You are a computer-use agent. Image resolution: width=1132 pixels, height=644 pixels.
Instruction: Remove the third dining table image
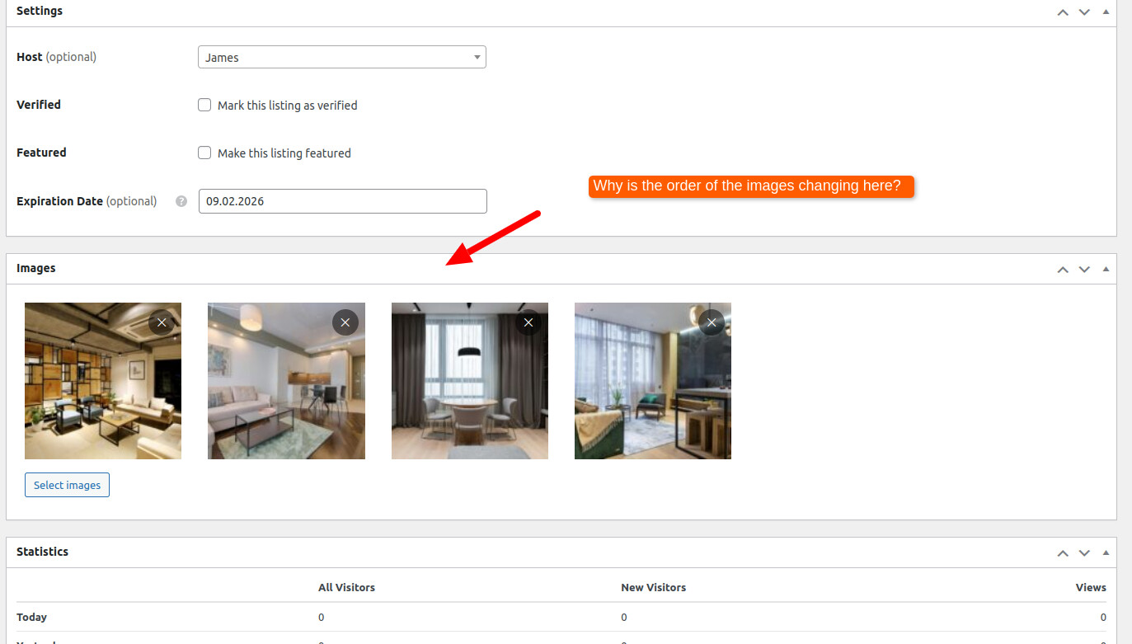click(x=528, y=322)
